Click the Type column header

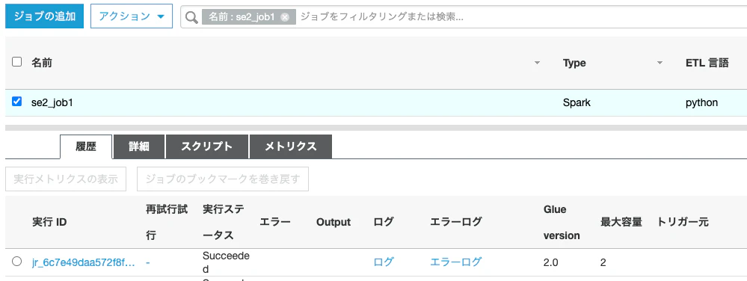[x=574, y=63]
